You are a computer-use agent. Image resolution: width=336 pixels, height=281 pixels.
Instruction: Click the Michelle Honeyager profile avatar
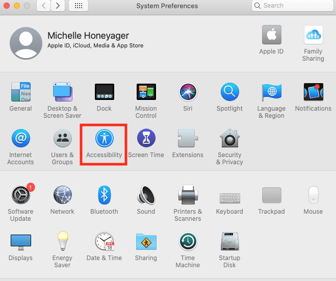(x=26, y=44)
